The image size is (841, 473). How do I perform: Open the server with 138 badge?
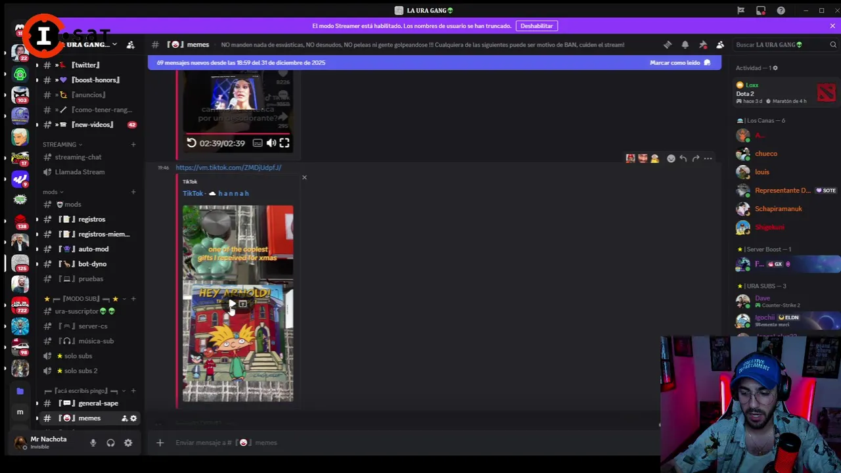[20, 221]
